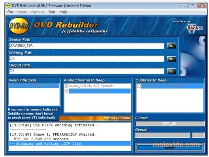Click the Current VTS_03 progress bar
This screenshot has width=209, height=157.
tap(169, 124)
